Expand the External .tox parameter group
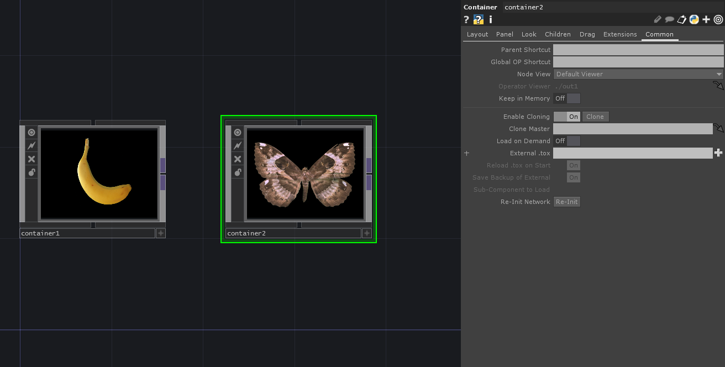The width and height of the screenshot is (725, 367). tap(466, 153)
